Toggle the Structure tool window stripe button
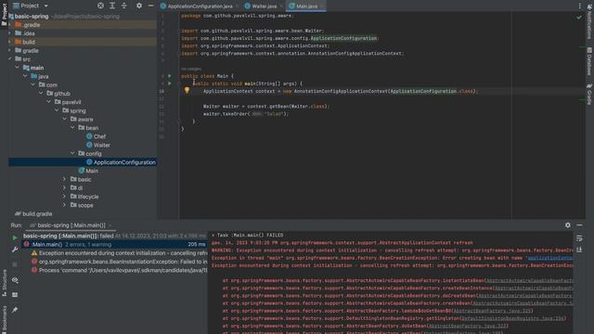 pos(4,283)
